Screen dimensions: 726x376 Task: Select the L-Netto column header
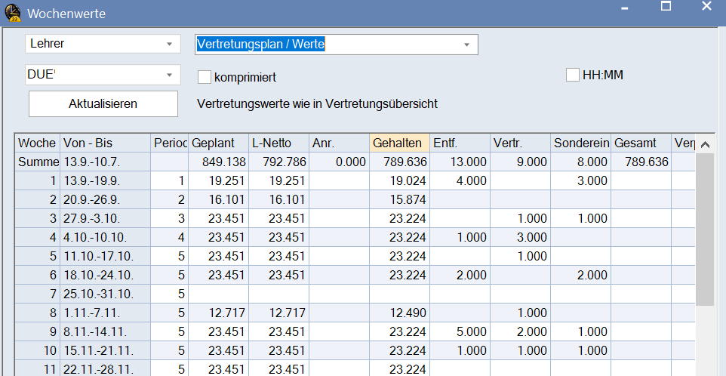278,143
